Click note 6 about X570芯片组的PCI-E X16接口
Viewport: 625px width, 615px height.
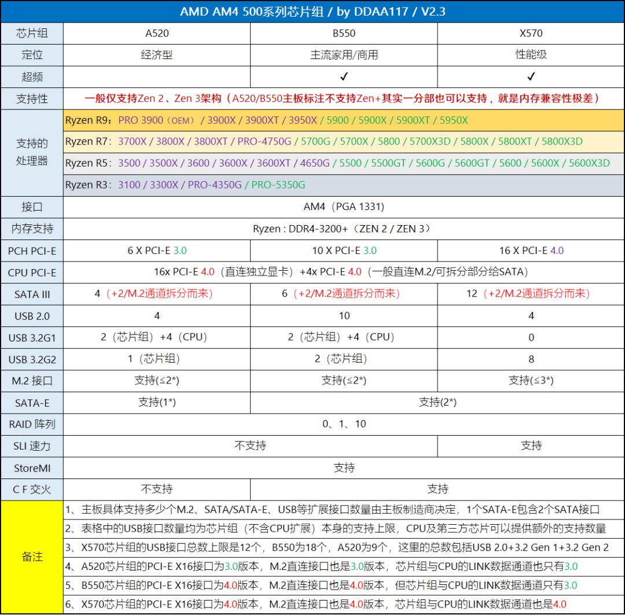[344, 604]
